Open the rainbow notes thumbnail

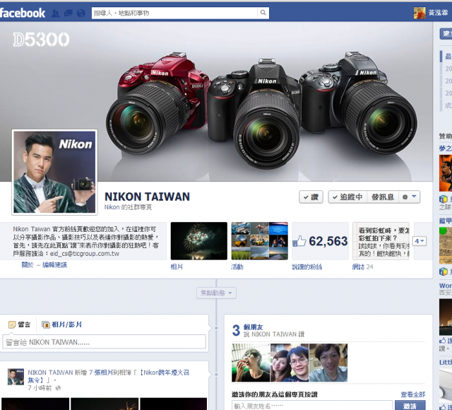pyautogui.click(x=381, y=241)
